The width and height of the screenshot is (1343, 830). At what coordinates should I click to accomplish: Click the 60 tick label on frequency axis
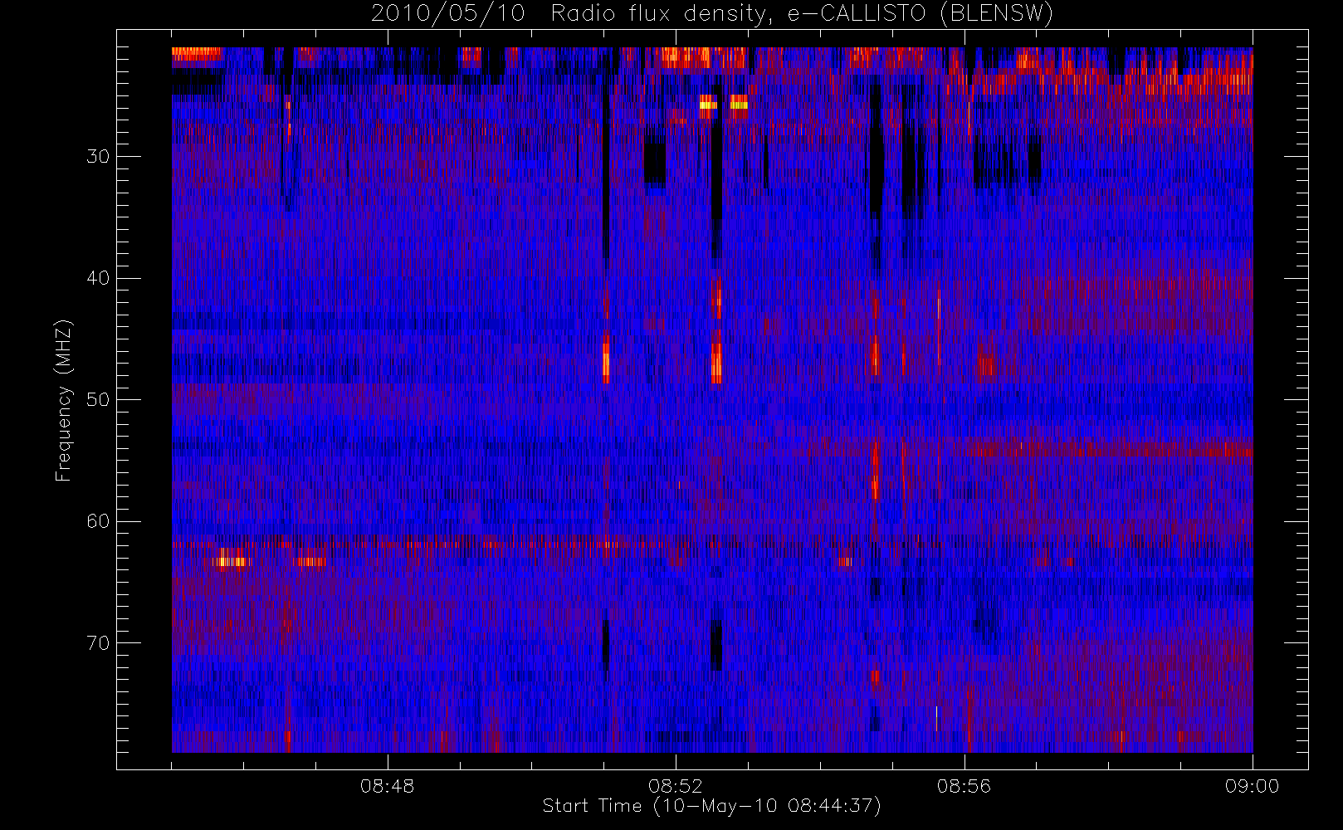click(98, 521)
